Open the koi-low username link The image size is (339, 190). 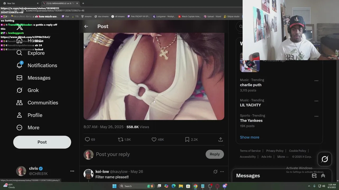(102, 172)
